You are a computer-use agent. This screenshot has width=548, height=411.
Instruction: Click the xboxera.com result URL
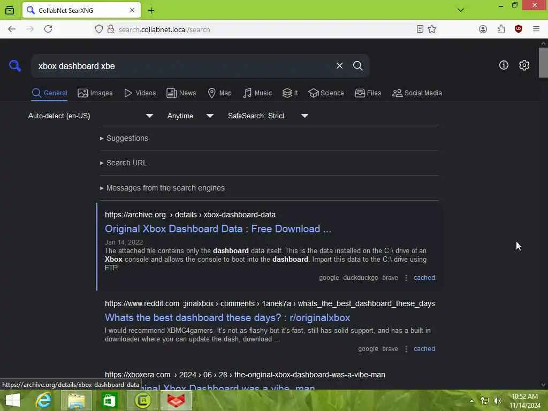245,375
